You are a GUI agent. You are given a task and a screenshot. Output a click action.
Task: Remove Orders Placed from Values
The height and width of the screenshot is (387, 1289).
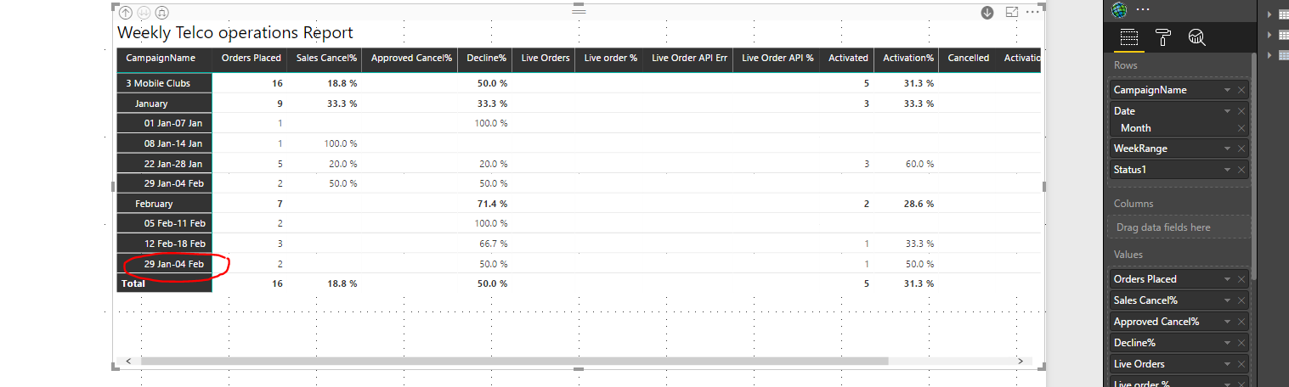pyautogui.click(x=1241, y=279)
